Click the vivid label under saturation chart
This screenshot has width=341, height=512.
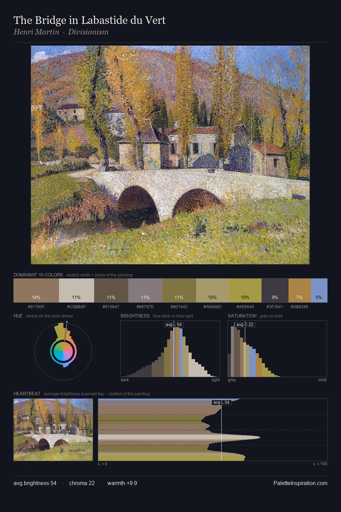click(322, 380)
